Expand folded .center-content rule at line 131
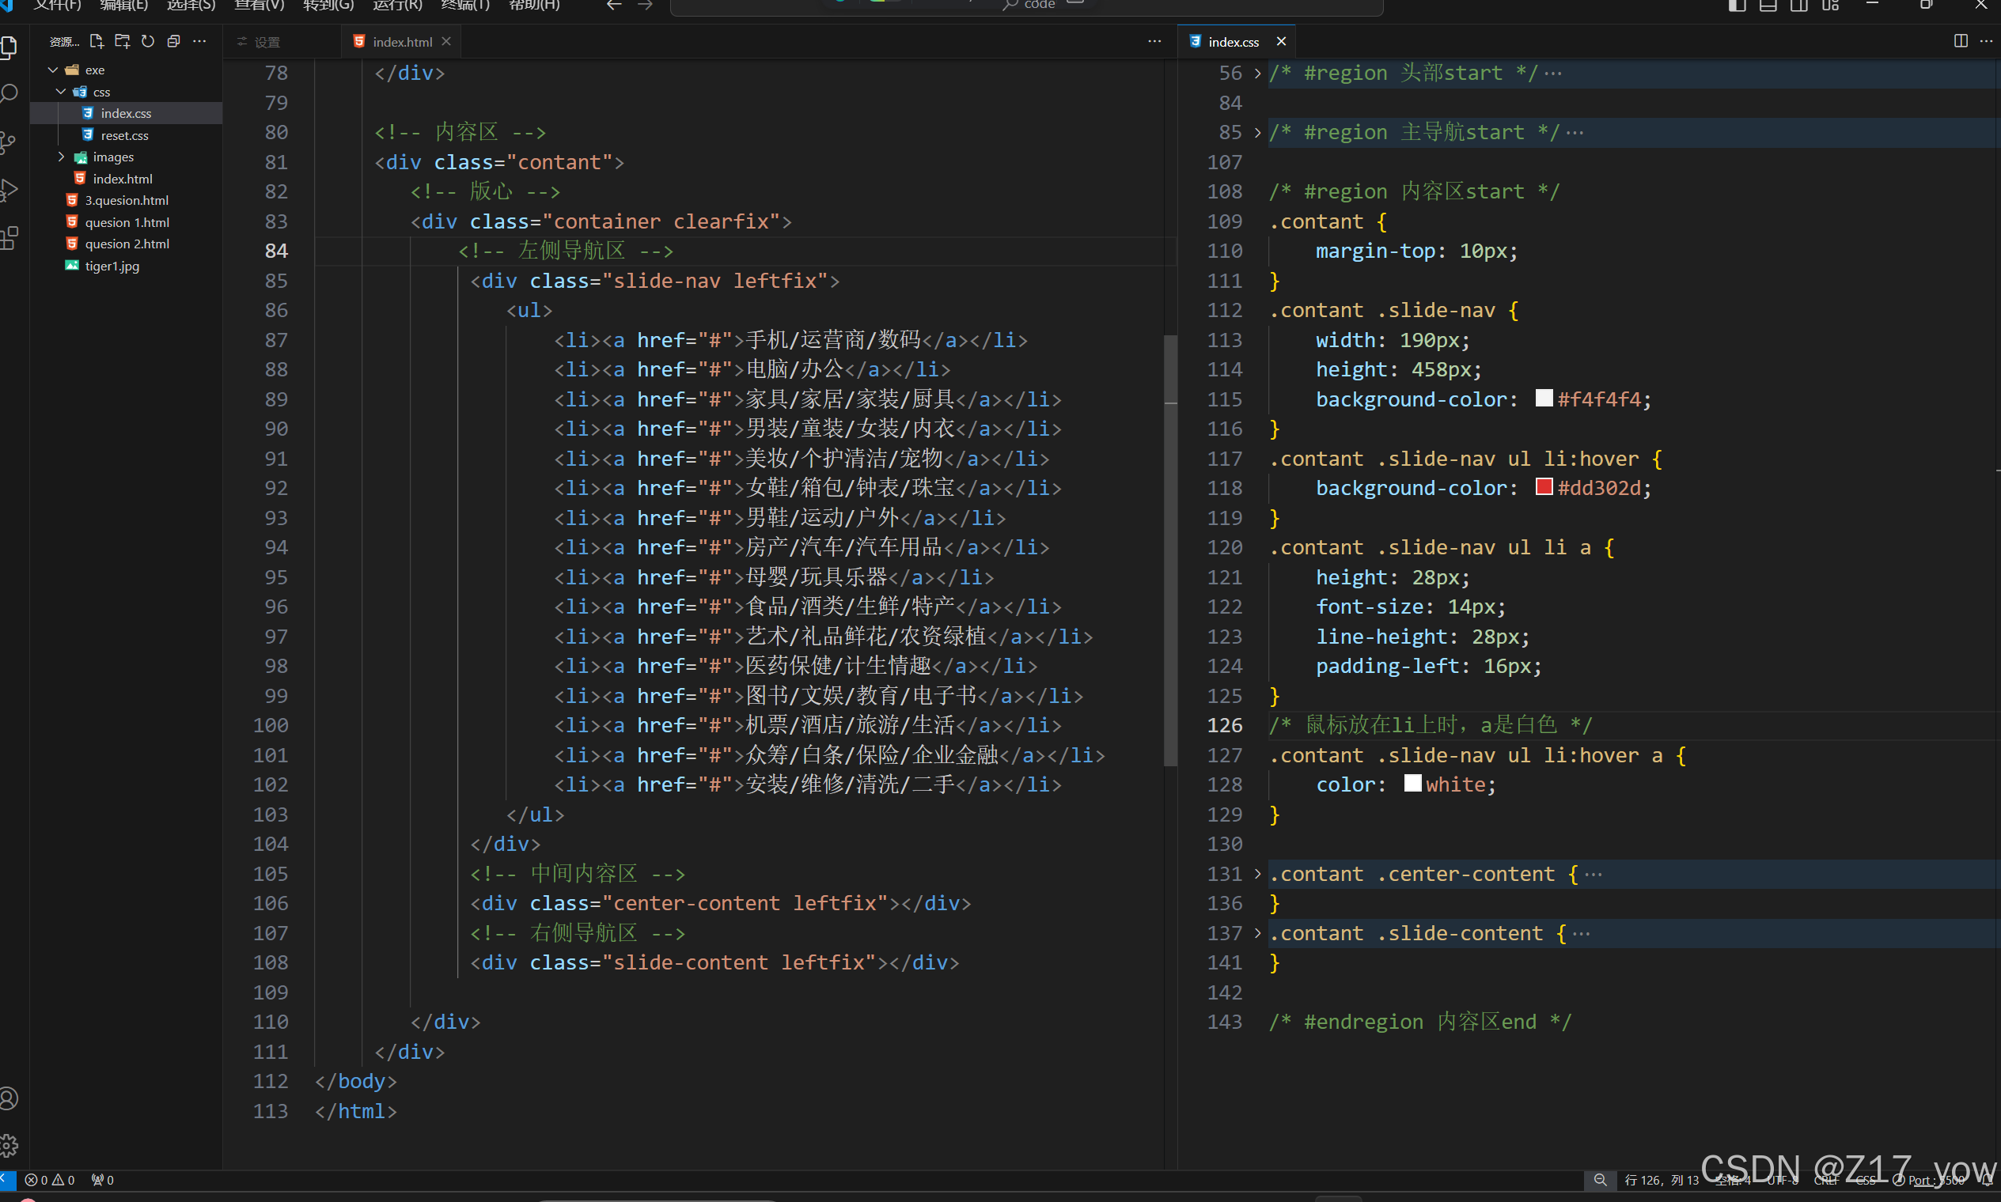This screenshot has width=2001, height=1202. pyautogui.click(x=1257, y=875)
